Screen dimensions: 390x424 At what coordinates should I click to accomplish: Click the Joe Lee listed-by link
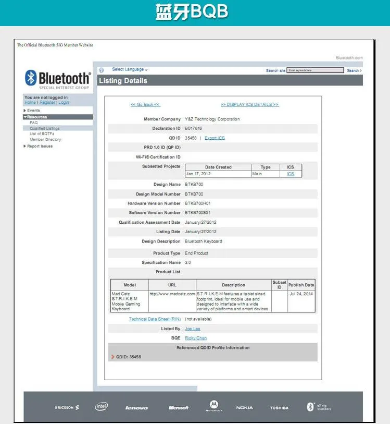point(193,329)
